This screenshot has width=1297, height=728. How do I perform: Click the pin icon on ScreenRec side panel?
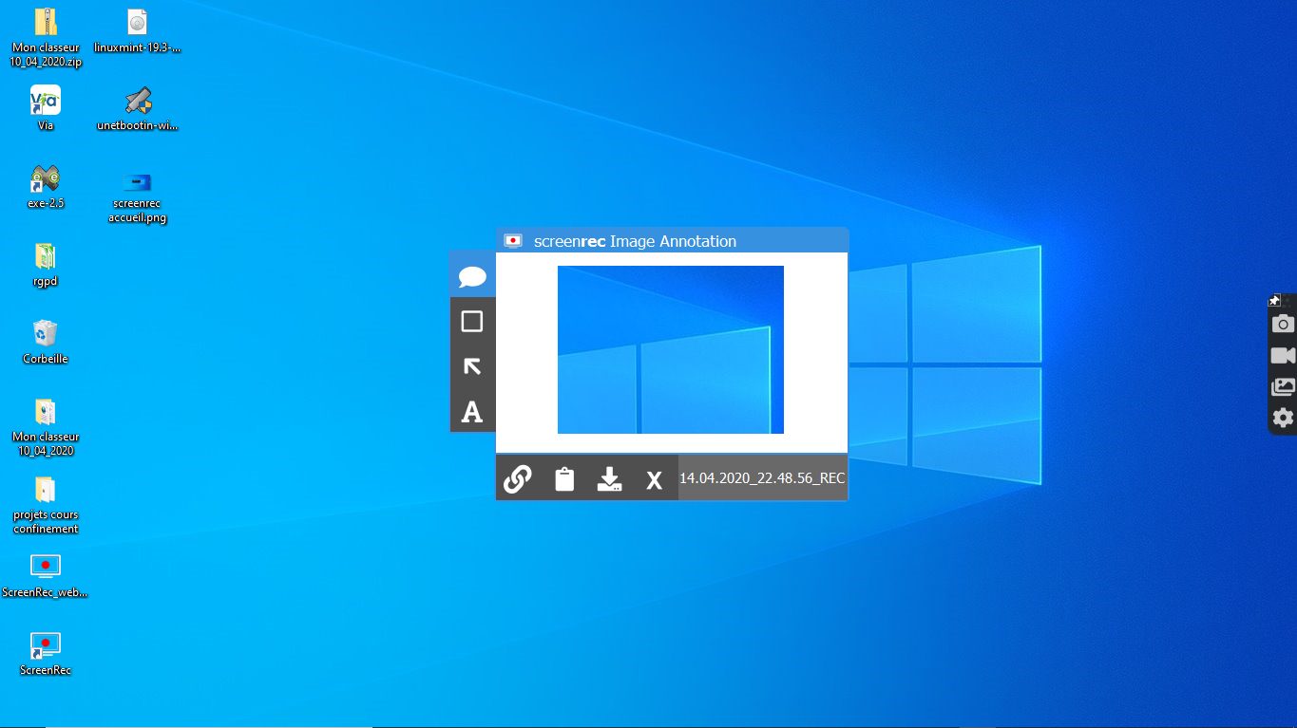pyautogui.click(x=1274, y=300)
